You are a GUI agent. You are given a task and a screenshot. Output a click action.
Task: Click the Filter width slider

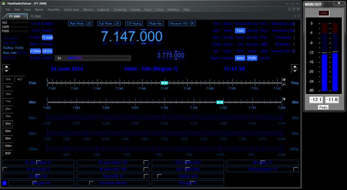pyautogui.click(x=113, y=176)
